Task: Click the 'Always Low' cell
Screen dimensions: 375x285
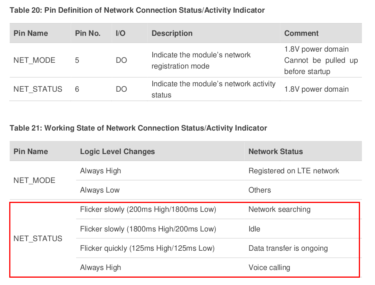Action: pos(100,190)
